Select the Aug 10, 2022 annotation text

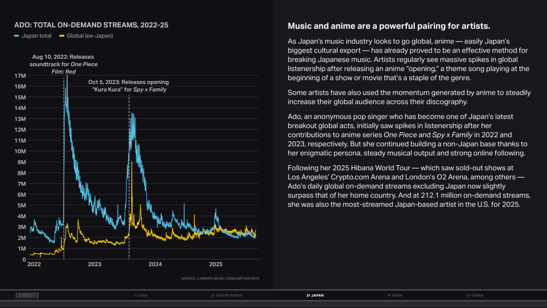point(63,64)
